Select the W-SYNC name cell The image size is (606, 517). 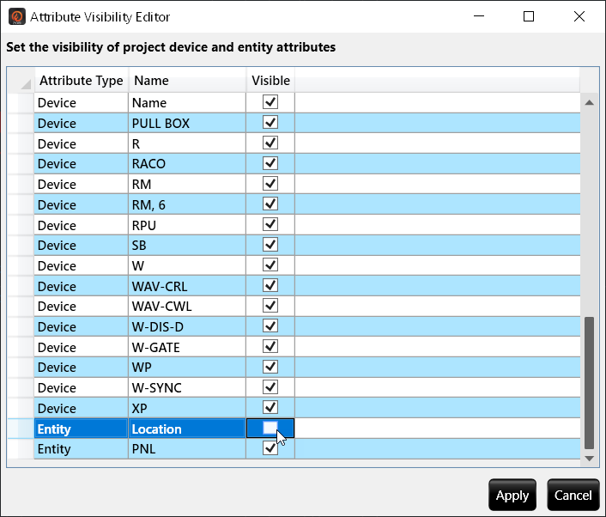(187, 387)
